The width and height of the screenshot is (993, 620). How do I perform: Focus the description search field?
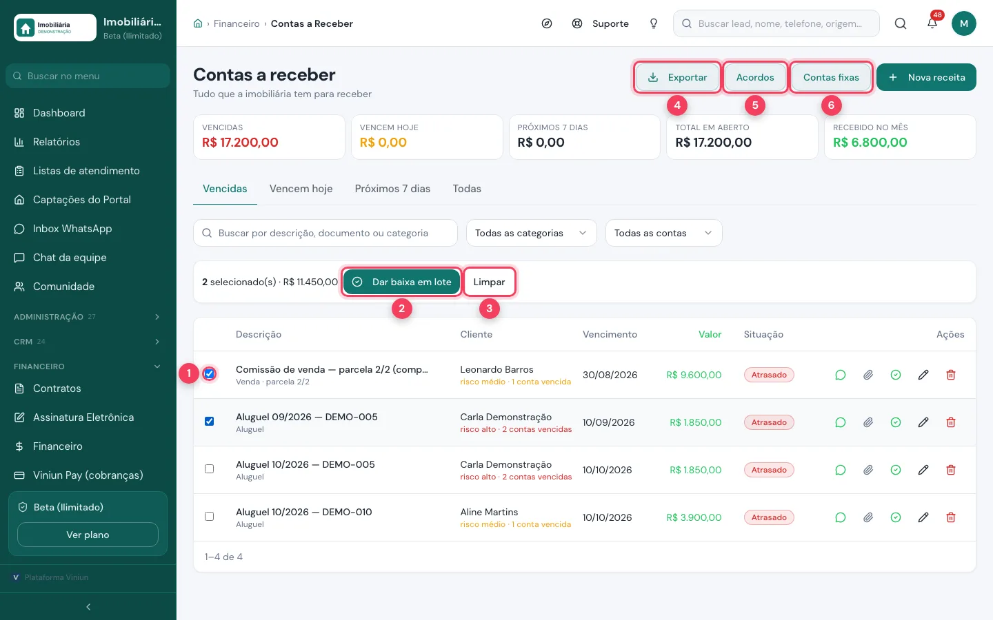(x=325, y=233)
